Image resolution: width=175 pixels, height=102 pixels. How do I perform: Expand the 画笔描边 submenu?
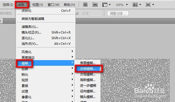(46, 57)
